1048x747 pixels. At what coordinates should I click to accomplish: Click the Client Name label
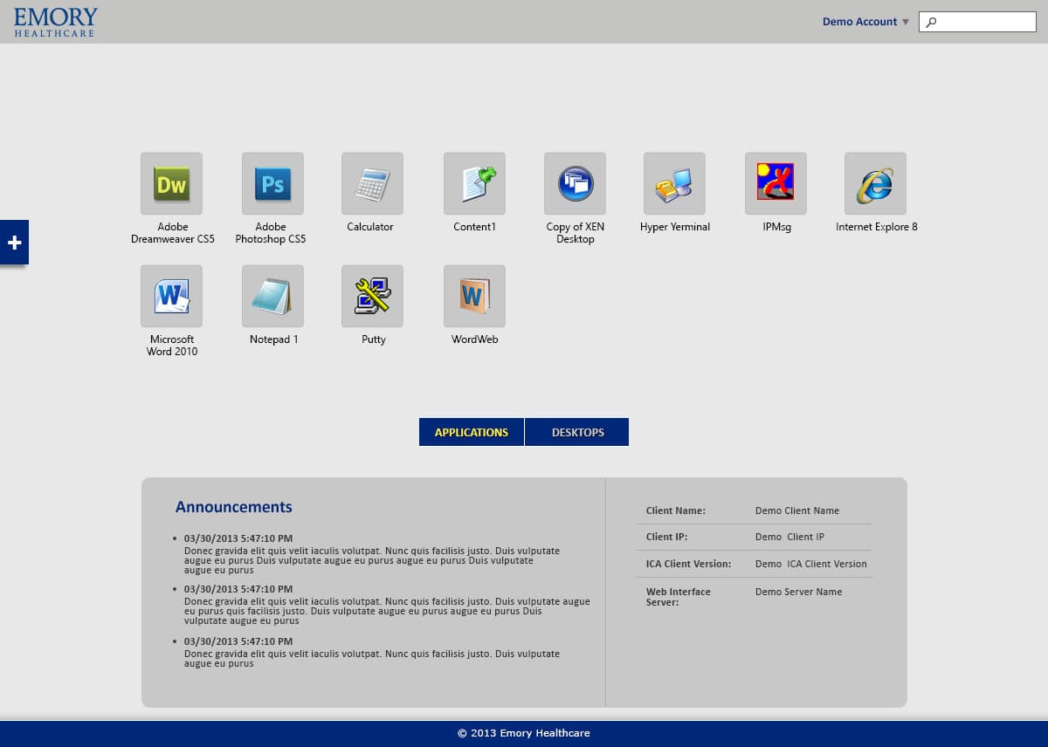[676, 511]
